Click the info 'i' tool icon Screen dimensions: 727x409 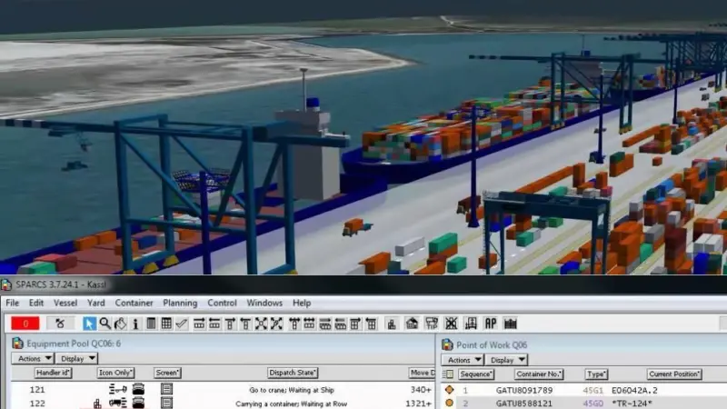[135, 324]
